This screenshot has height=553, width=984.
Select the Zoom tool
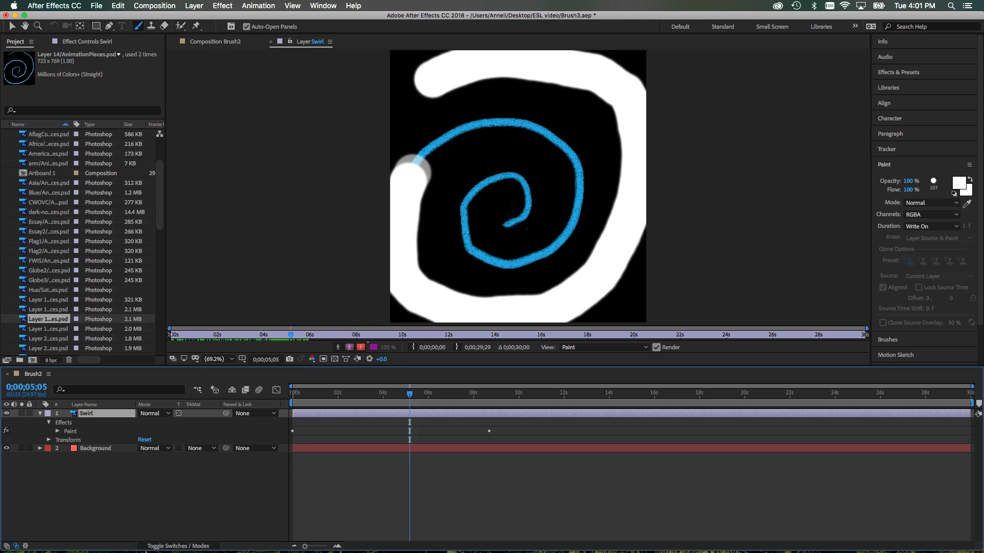click(38, 26)
